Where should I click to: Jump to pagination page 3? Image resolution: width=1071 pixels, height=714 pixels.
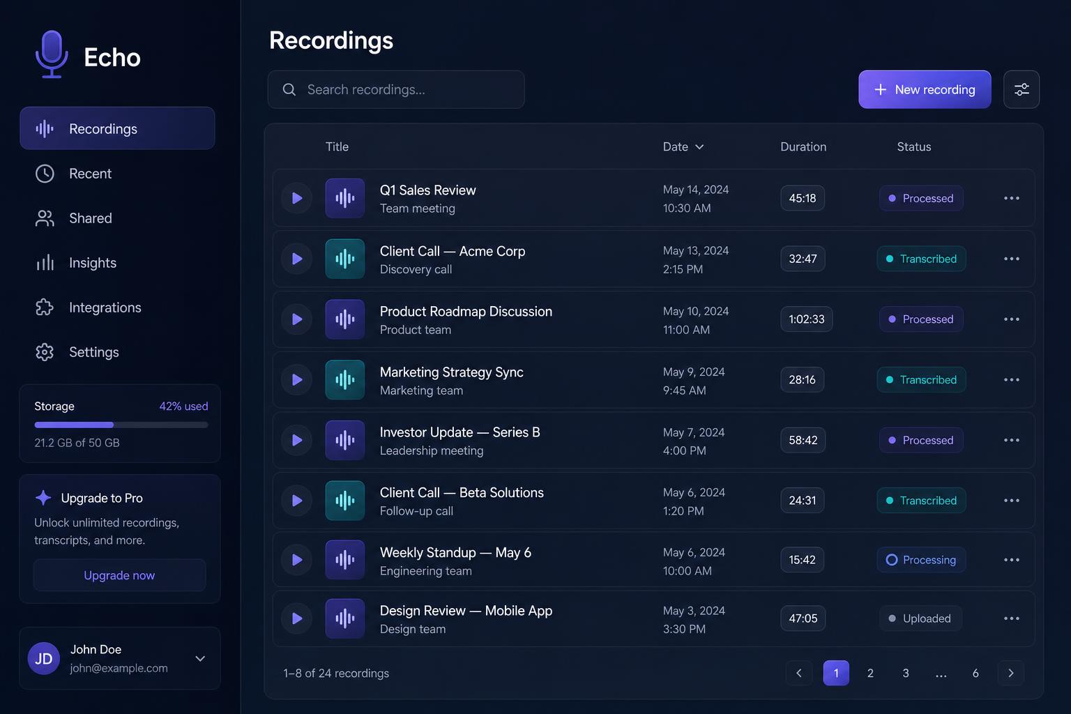tap(906, 673)
